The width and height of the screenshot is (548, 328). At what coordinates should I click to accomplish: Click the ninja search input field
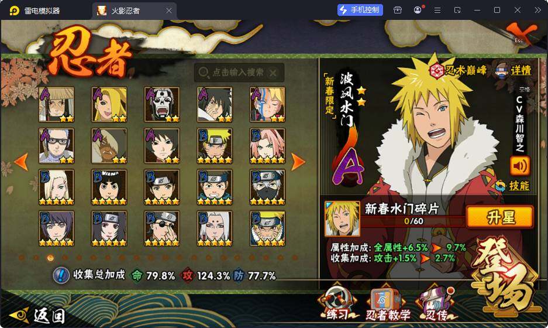click(x=239, y=73)
